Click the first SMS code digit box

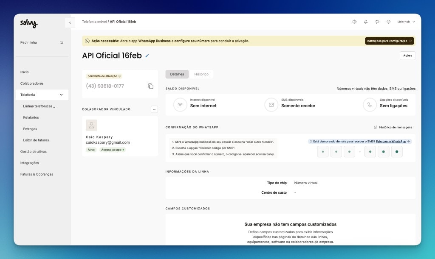(323, 152)
